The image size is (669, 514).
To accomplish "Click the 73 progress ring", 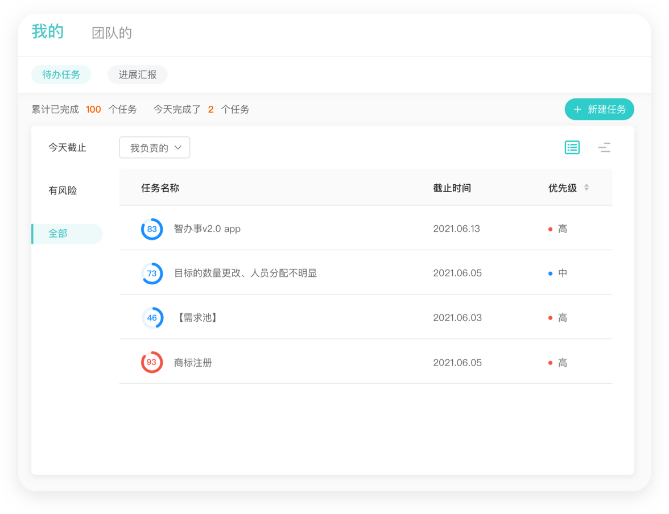I will click(x=152, y=273).
